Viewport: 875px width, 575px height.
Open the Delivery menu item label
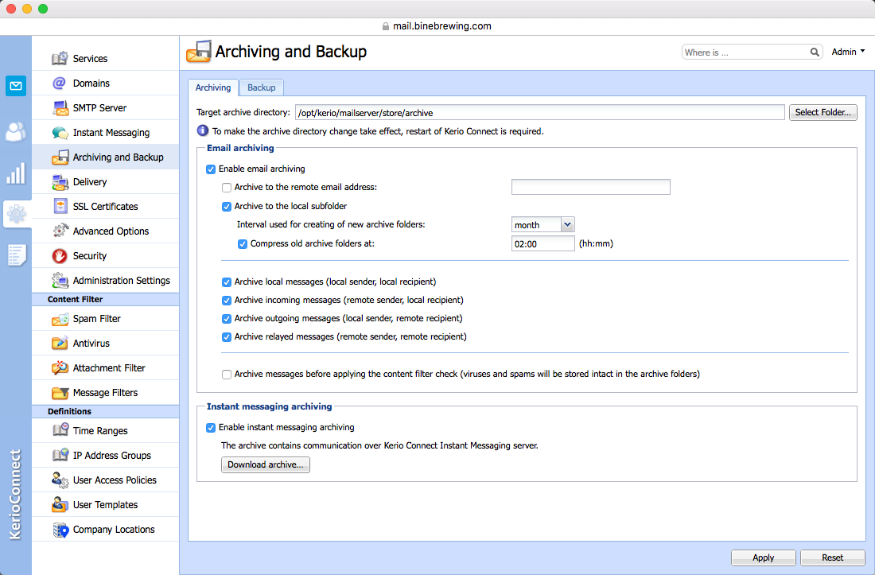coord(90,182)
